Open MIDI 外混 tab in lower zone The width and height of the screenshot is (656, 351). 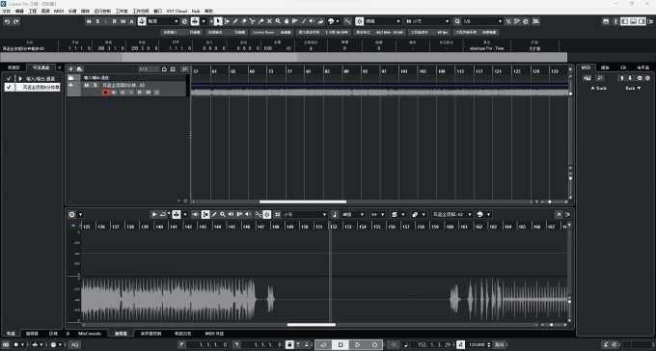tap(214, 334)
